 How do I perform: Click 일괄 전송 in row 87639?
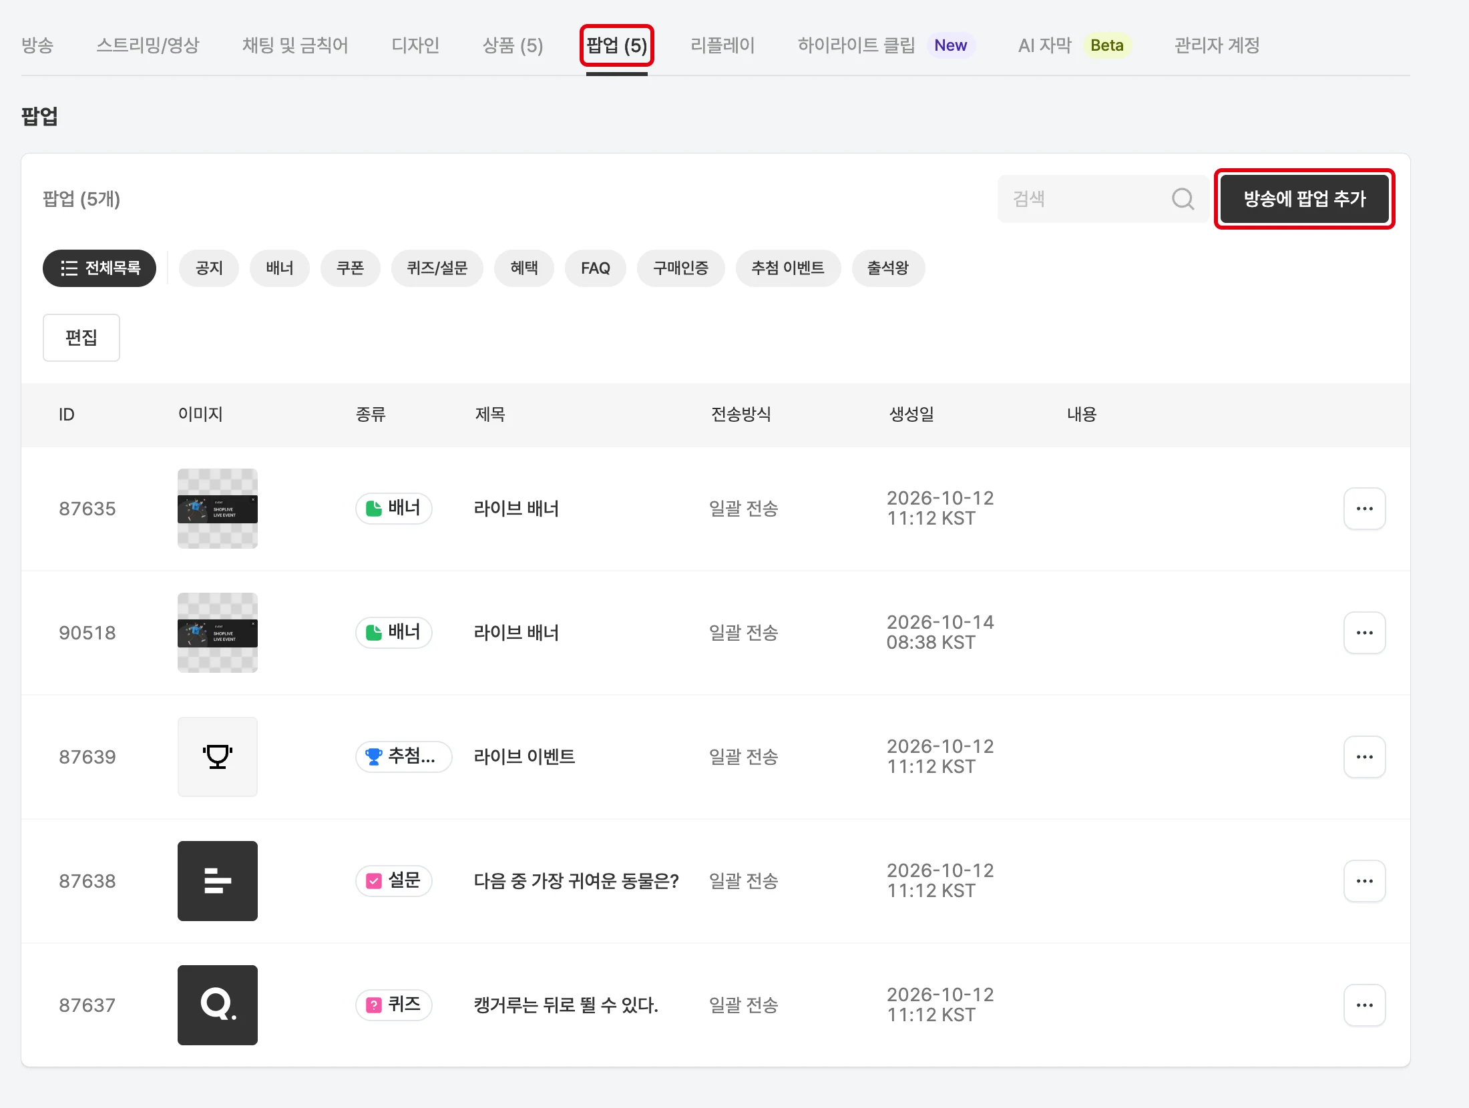point(744,757)
